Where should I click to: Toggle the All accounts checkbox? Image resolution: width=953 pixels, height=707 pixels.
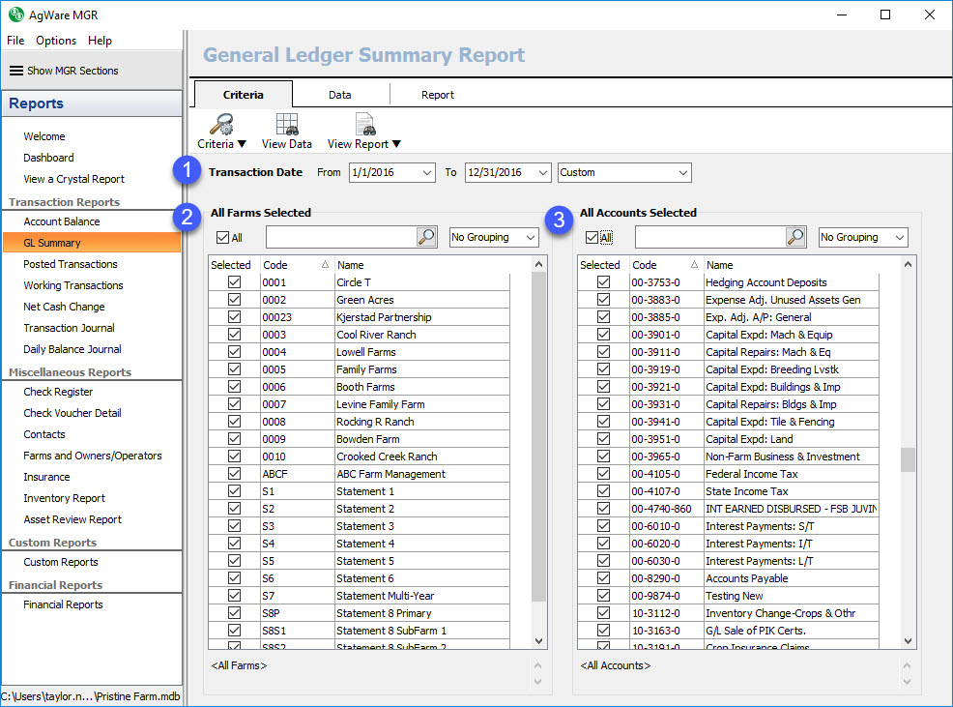pyautogui.click(x=592, y=238)
